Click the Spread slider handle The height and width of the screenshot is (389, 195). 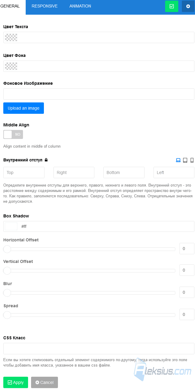click(x=7, y=315)
